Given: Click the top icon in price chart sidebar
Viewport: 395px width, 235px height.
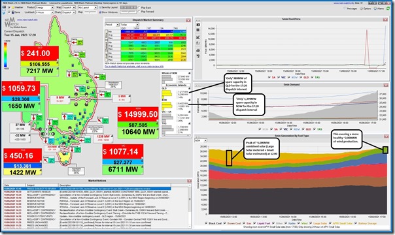Looking at the screenshot, I should pyautogui.click(x=198, y=25).
